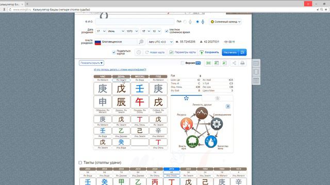Reload the page using browser refresh icon
330x185 pixels.
[x=10, y=10]
